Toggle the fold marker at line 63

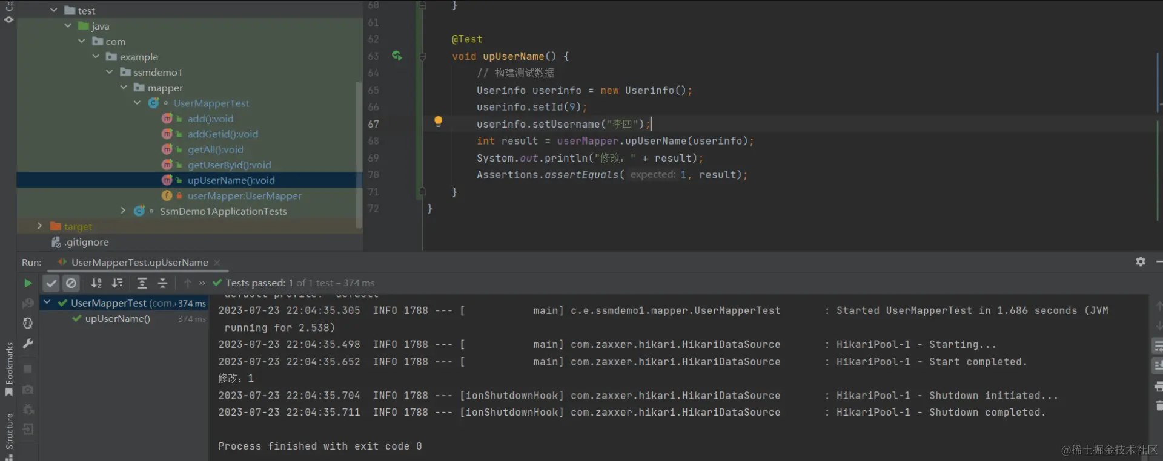[422, 56]
